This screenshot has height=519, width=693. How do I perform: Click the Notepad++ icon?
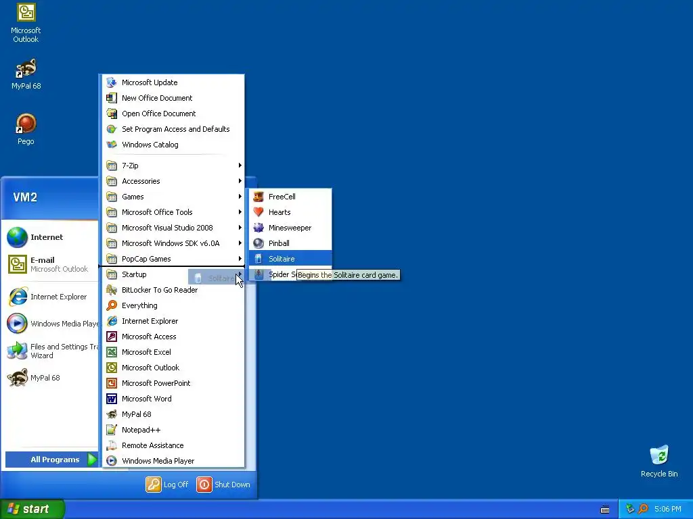point(112,430)
